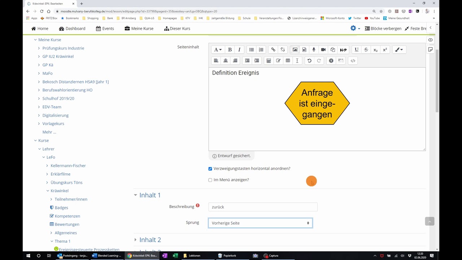Open manage files icon
462x260 pixels.
(x=333, y=50)
